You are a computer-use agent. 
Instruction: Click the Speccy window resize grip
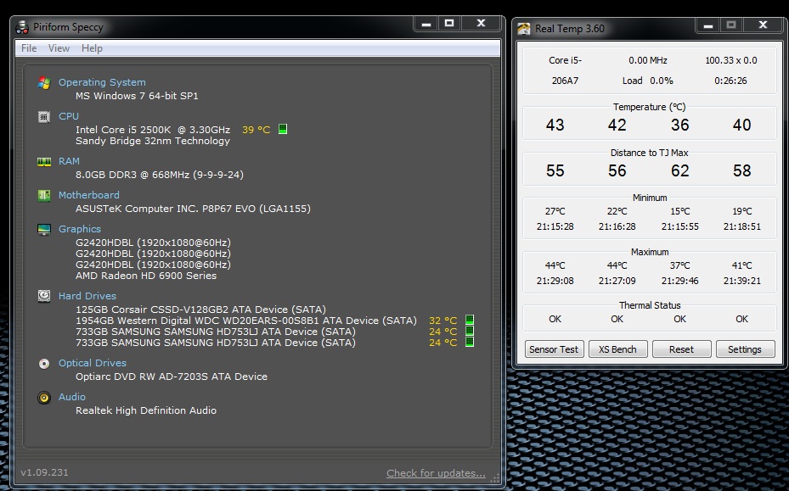[495, 478]
